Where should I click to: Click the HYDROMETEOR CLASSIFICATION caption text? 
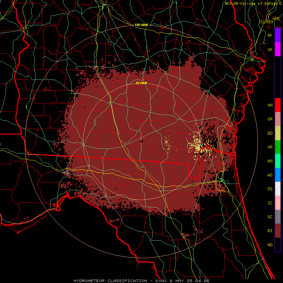pyautogui.click(x=110, y=281)
